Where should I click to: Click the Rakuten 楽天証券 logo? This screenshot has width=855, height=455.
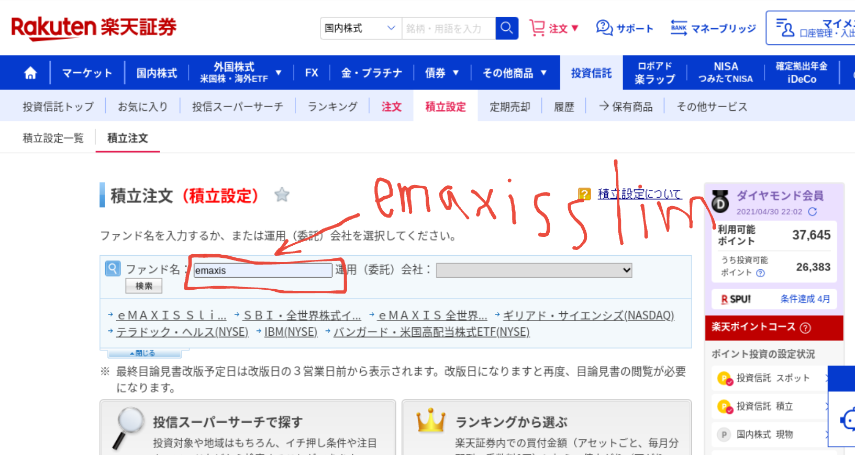point(94,28)
